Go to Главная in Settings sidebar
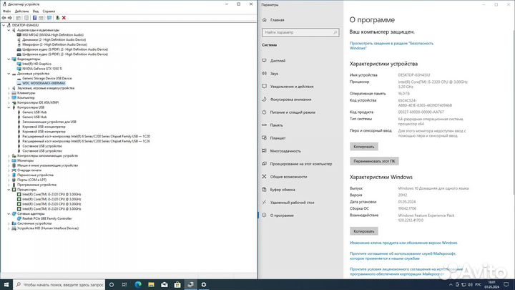The height and width of the screenshot is (290, 515). pos(277,20)
